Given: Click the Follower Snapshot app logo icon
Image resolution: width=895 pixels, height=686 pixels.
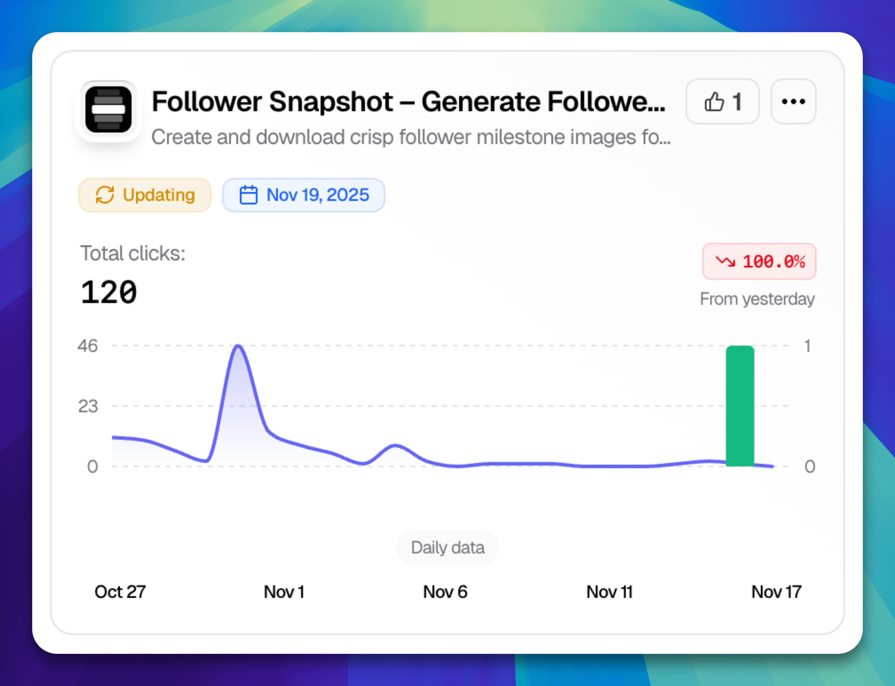Looking at the screenshot, I should (108, 109).
